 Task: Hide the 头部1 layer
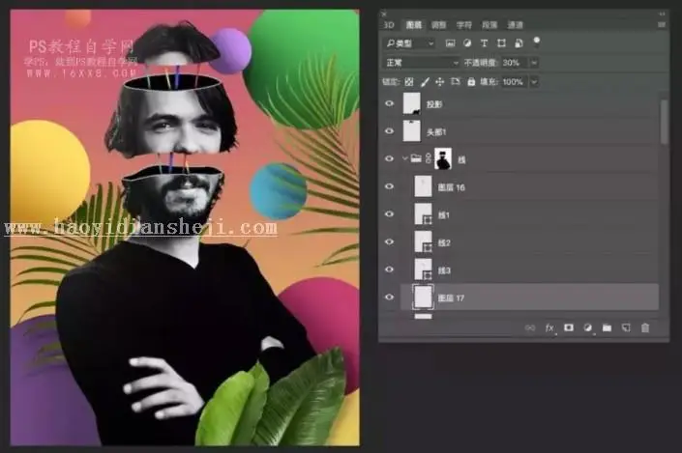(389, 130)
